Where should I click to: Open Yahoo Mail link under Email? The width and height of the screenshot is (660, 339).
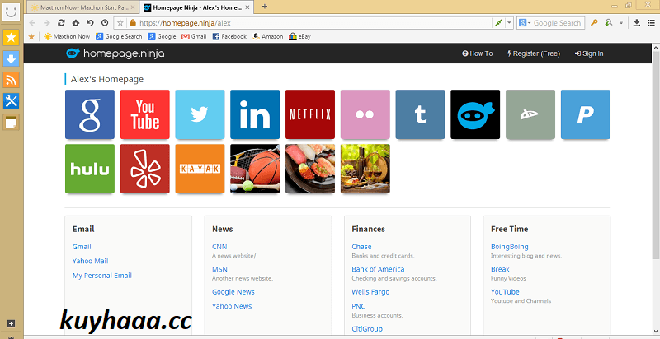[x=90, y=261]
